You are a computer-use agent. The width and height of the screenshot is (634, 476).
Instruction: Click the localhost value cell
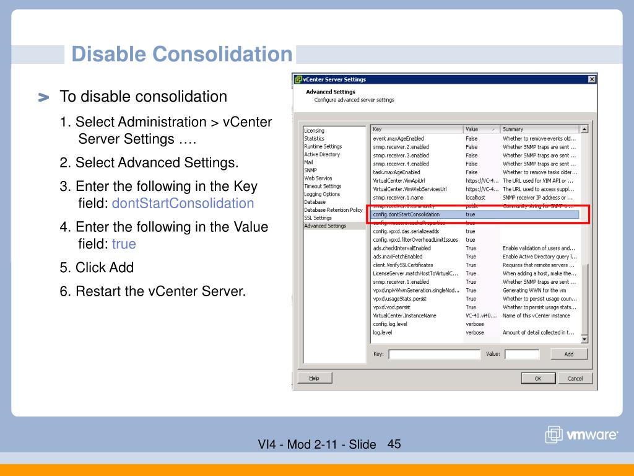pos(475,198)
